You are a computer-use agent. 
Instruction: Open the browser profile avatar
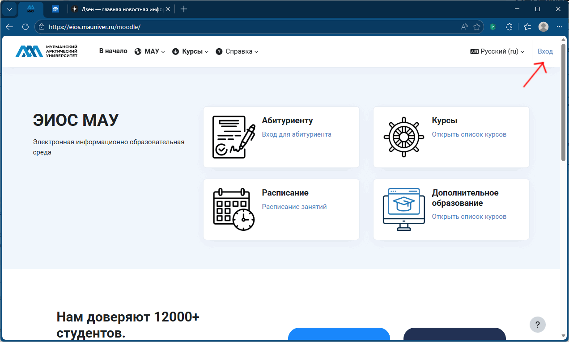[x=544, y=27]
